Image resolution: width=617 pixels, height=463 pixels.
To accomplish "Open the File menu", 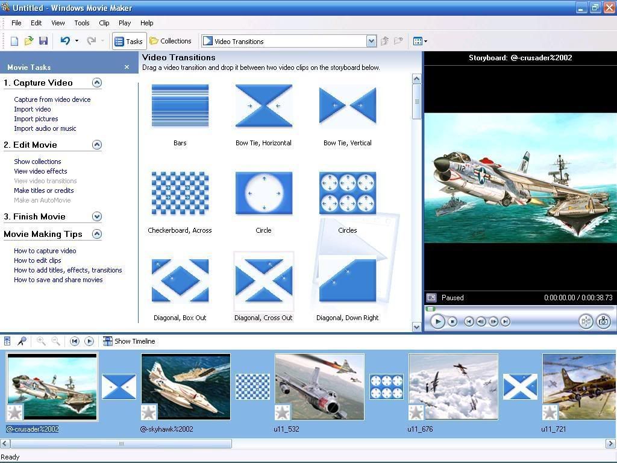I will tap(16, 23).
